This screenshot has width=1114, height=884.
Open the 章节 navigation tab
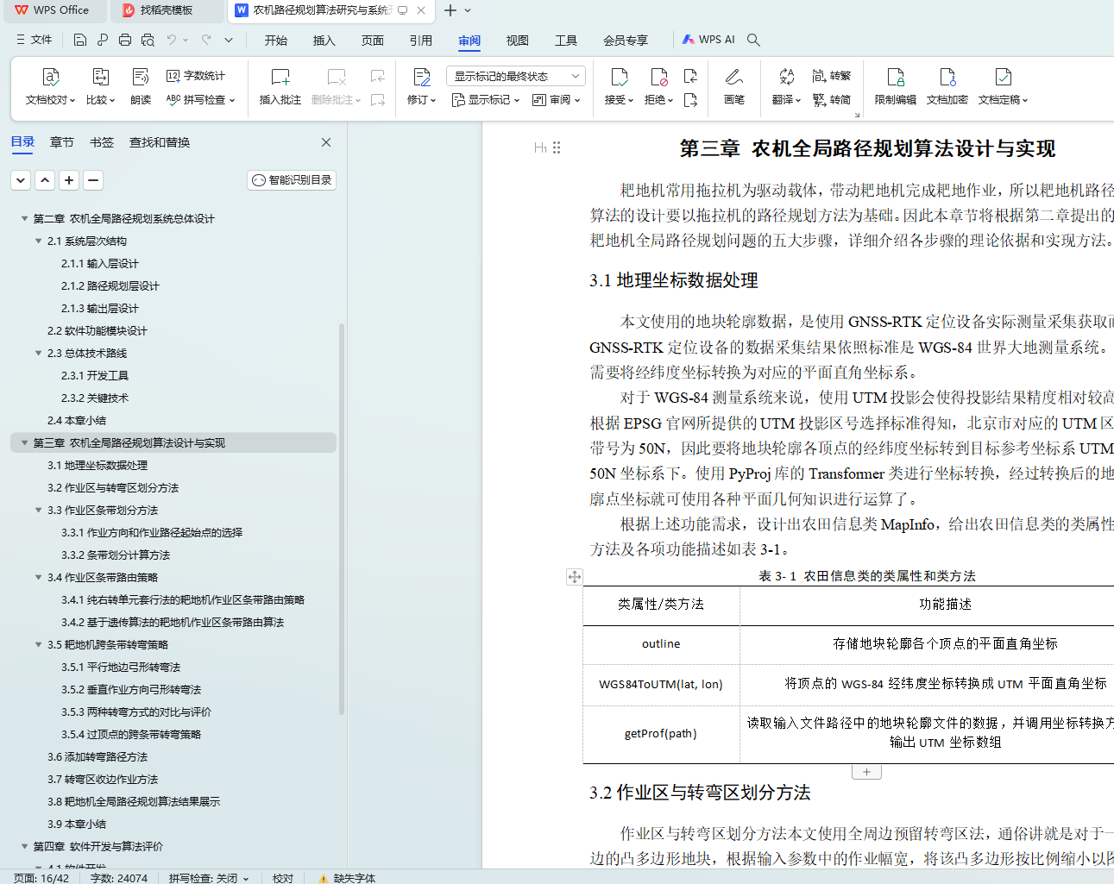(62, 142)
